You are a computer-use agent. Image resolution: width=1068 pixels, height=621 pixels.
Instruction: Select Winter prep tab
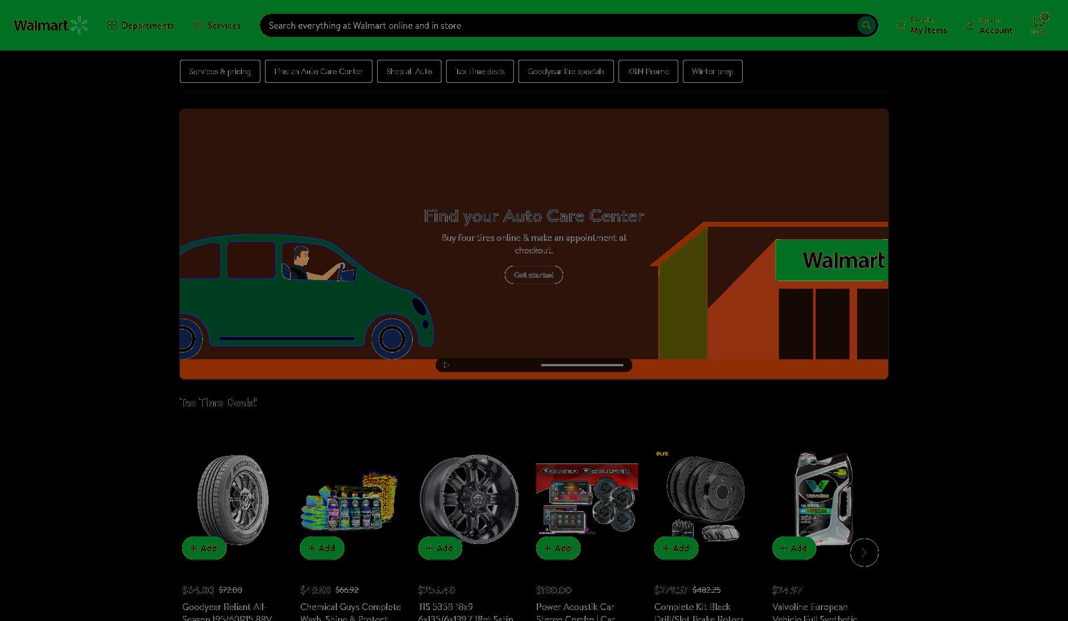[713, 71]
